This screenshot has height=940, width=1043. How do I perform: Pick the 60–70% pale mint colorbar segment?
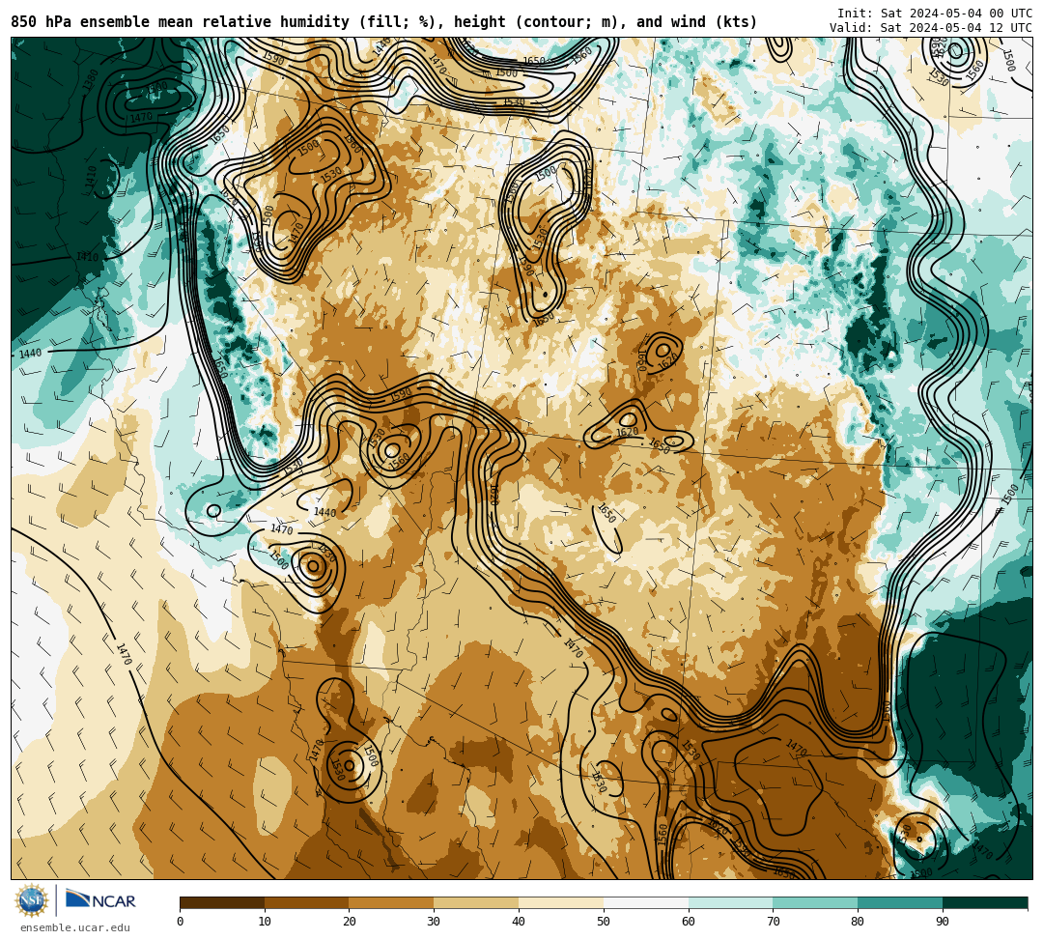click(731, 902)
